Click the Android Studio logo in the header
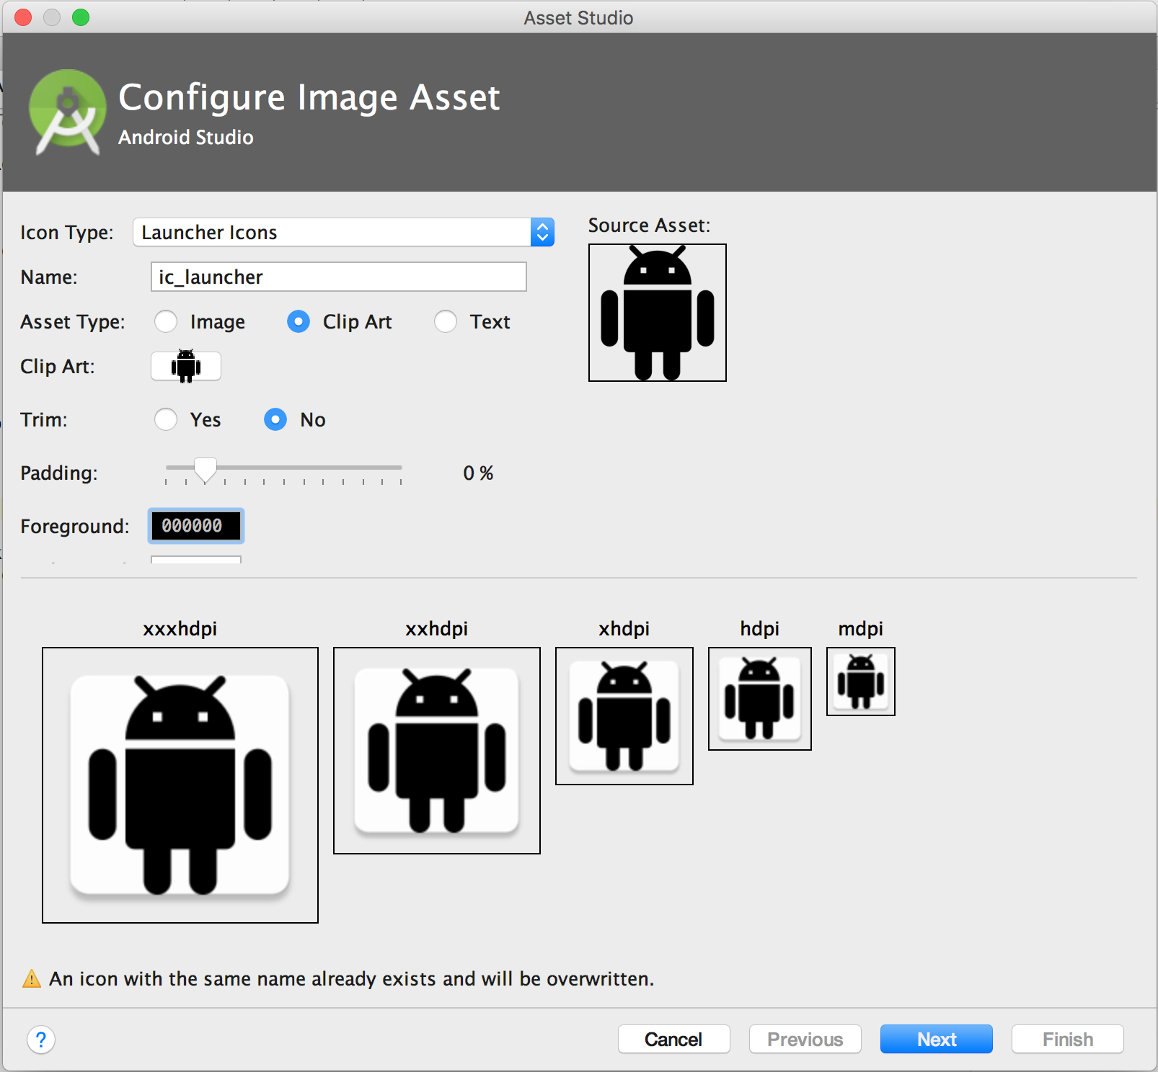 (67, 112)
